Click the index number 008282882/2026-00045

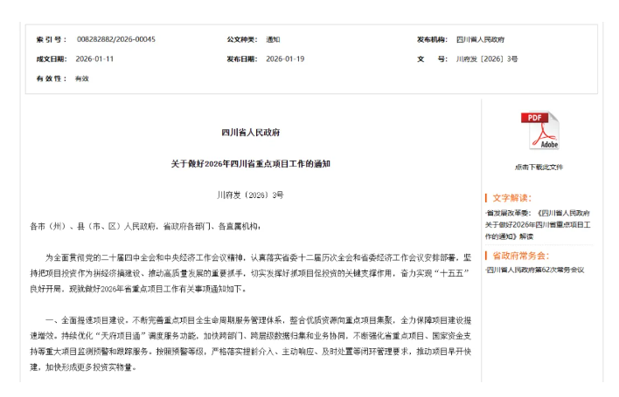click(x=115, y=39)
